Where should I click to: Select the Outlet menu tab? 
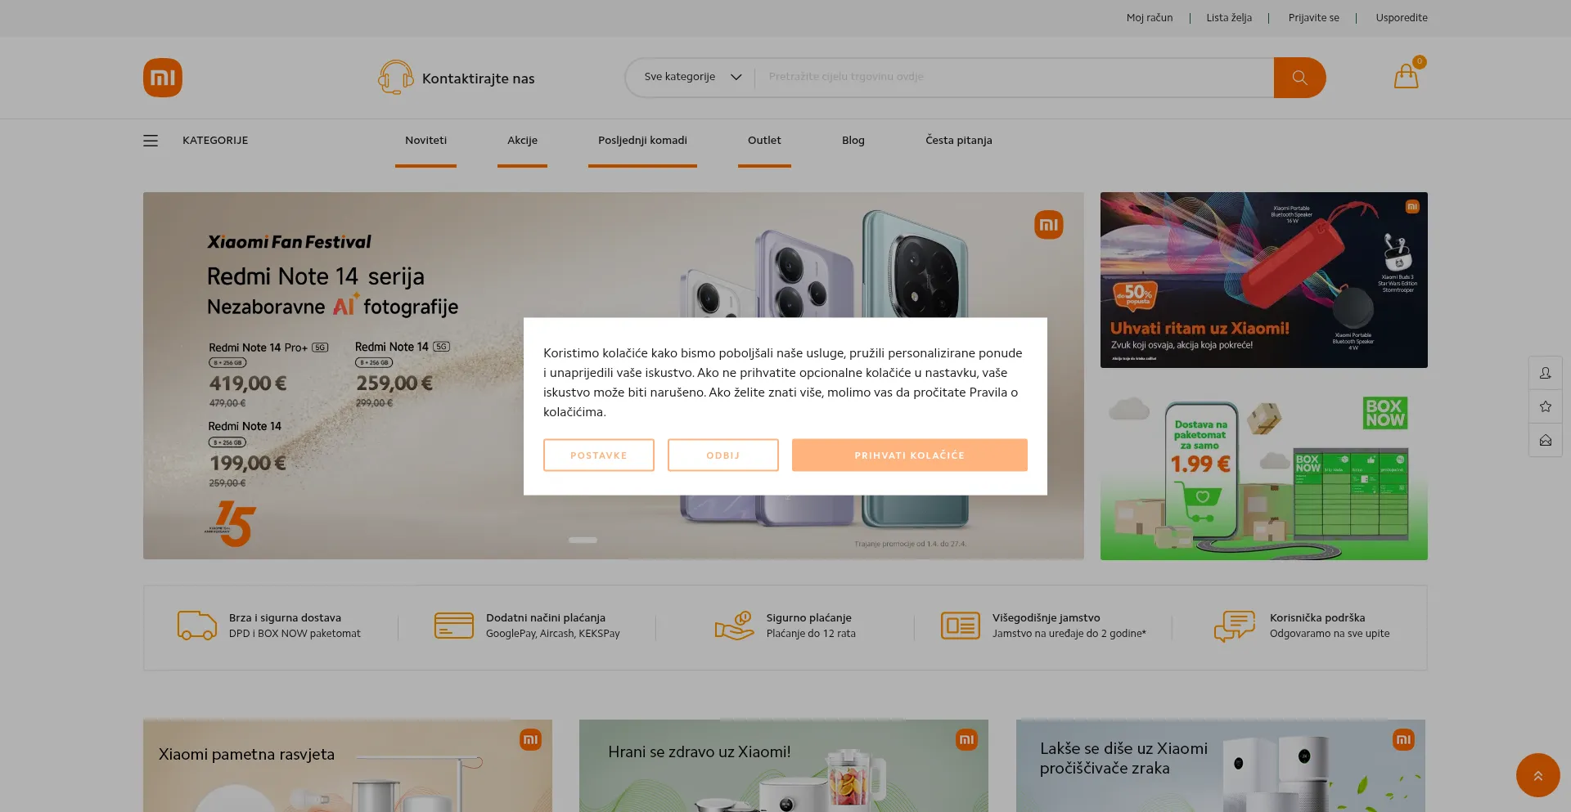[x=764, y=141]
